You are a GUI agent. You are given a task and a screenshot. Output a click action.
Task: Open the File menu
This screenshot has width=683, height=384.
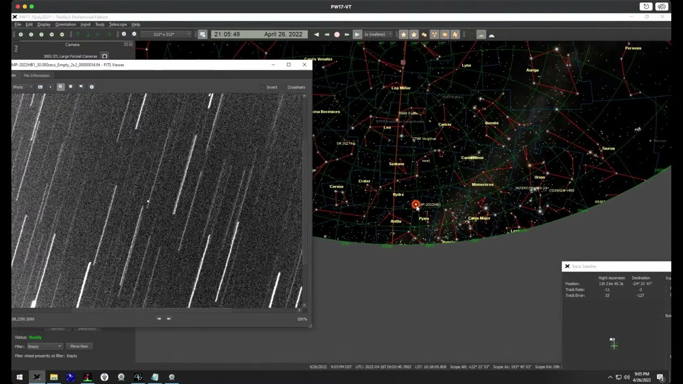(x=18, y=25)
